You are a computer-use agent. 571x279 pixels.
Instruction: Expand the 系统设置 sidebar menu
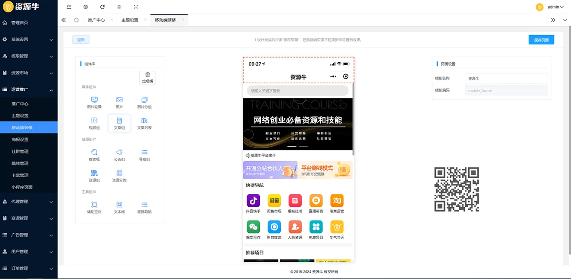click(x=29, y=39)
